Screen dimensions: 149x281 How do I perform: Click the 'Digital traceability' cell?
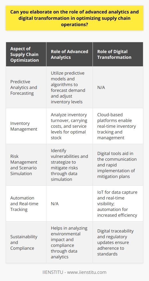tap(118, 242)
